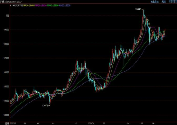Click the MA5 indicator label

point(18,5)
